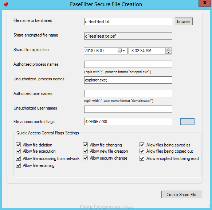Click the "Quick Access Control Flags Settings" group title
Screen dimensions: 212x210
[48, 133]
